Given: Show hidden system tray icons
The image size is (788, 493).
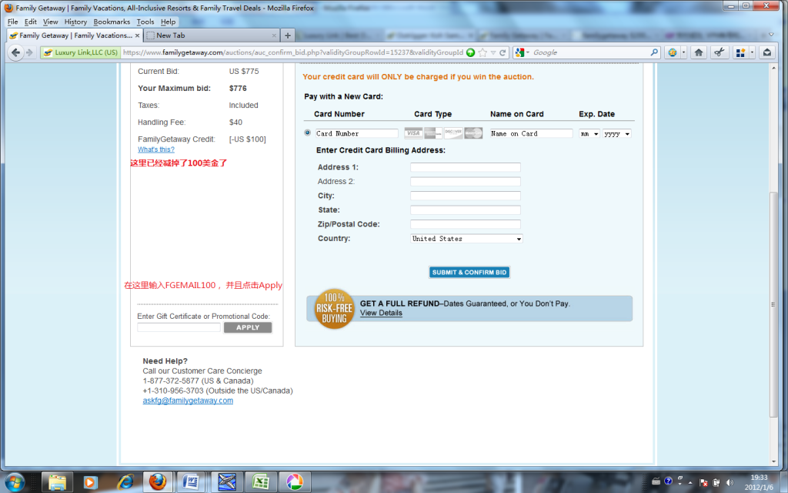Looking at the screenshot, I should coord(690,482).
